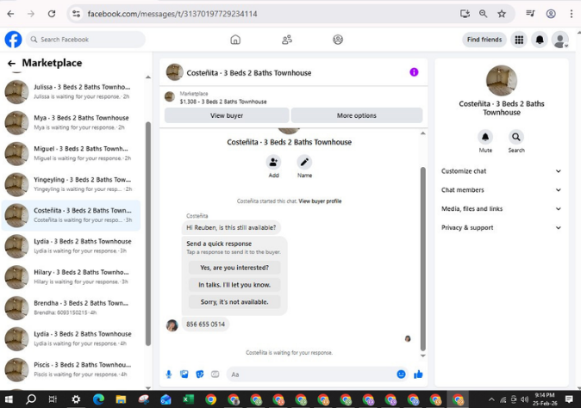Click the message '856 655 0514'
Image resolution: width=581 pixels, height=408 pixels.
click(x=206, y=325)
